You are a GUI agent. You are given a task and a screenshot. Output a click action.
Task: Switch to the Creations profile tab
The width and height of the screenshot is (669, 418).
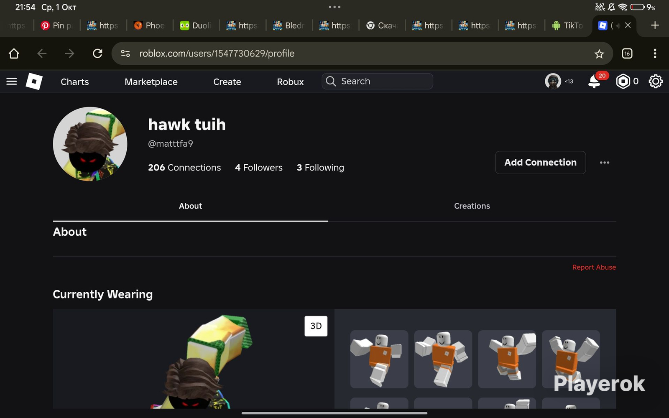point(472,206)
